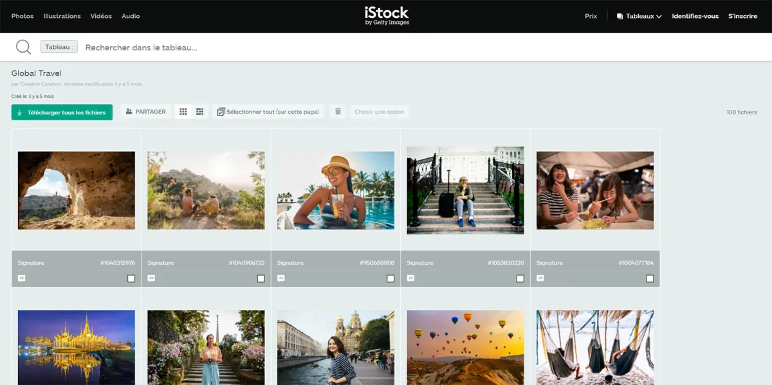Click the Signature label under the pool image
This screenshot has width=772, height=385.
(290, 263)
